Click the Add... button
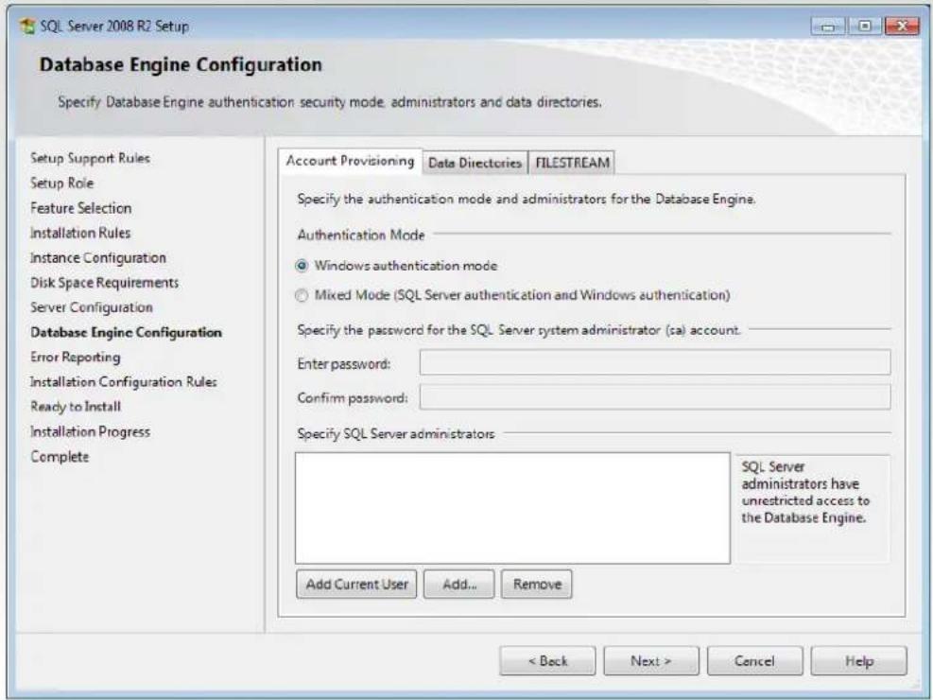This screenshot has width=933, height=700. (x=458, y=584)
